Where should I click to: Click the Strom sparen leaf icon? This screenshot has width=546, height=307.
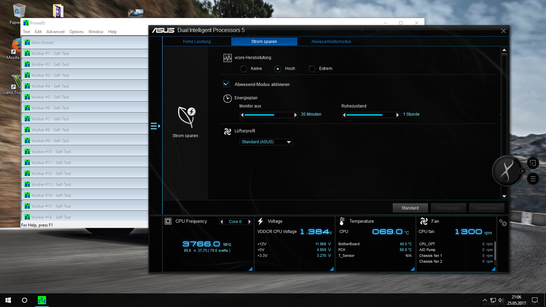[x=187, y=117]
